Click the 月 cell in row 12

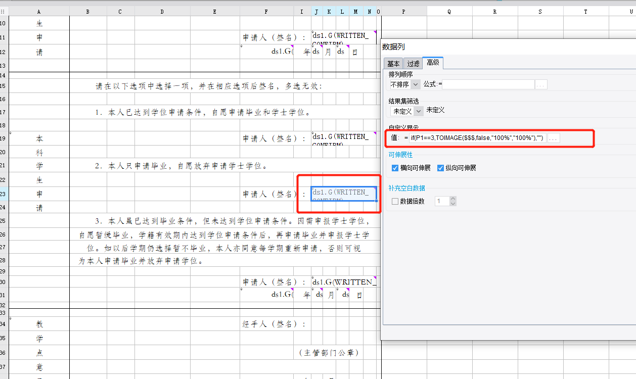(x=328, y=52)
